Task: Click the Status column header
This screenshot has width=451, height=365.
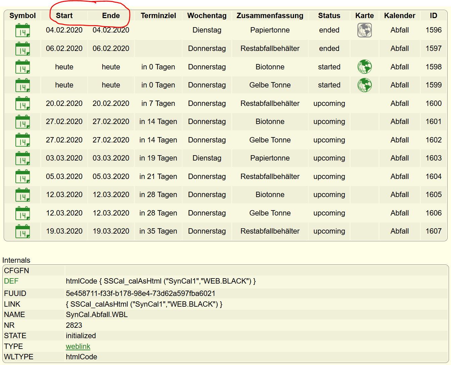Action: coord(329,15)
